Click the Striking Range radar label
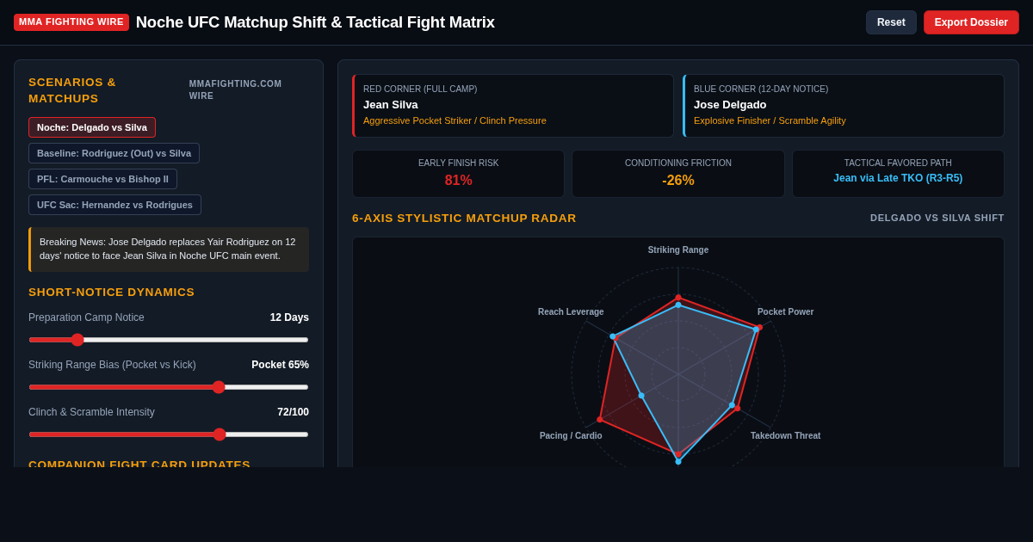The image size is (1033, 542). point(678,250)
